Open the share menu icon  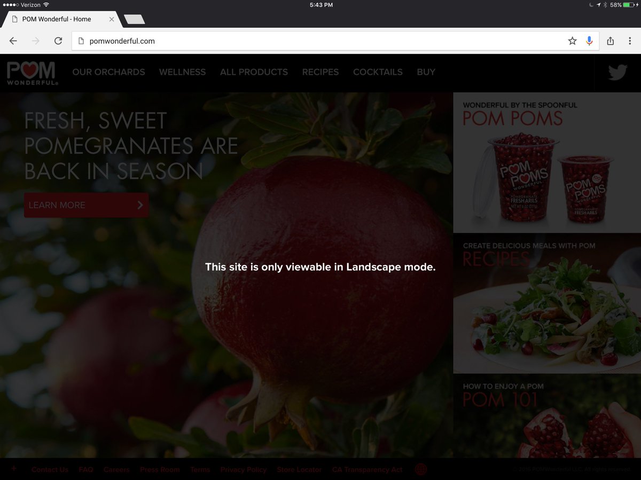tap(611, 41)
